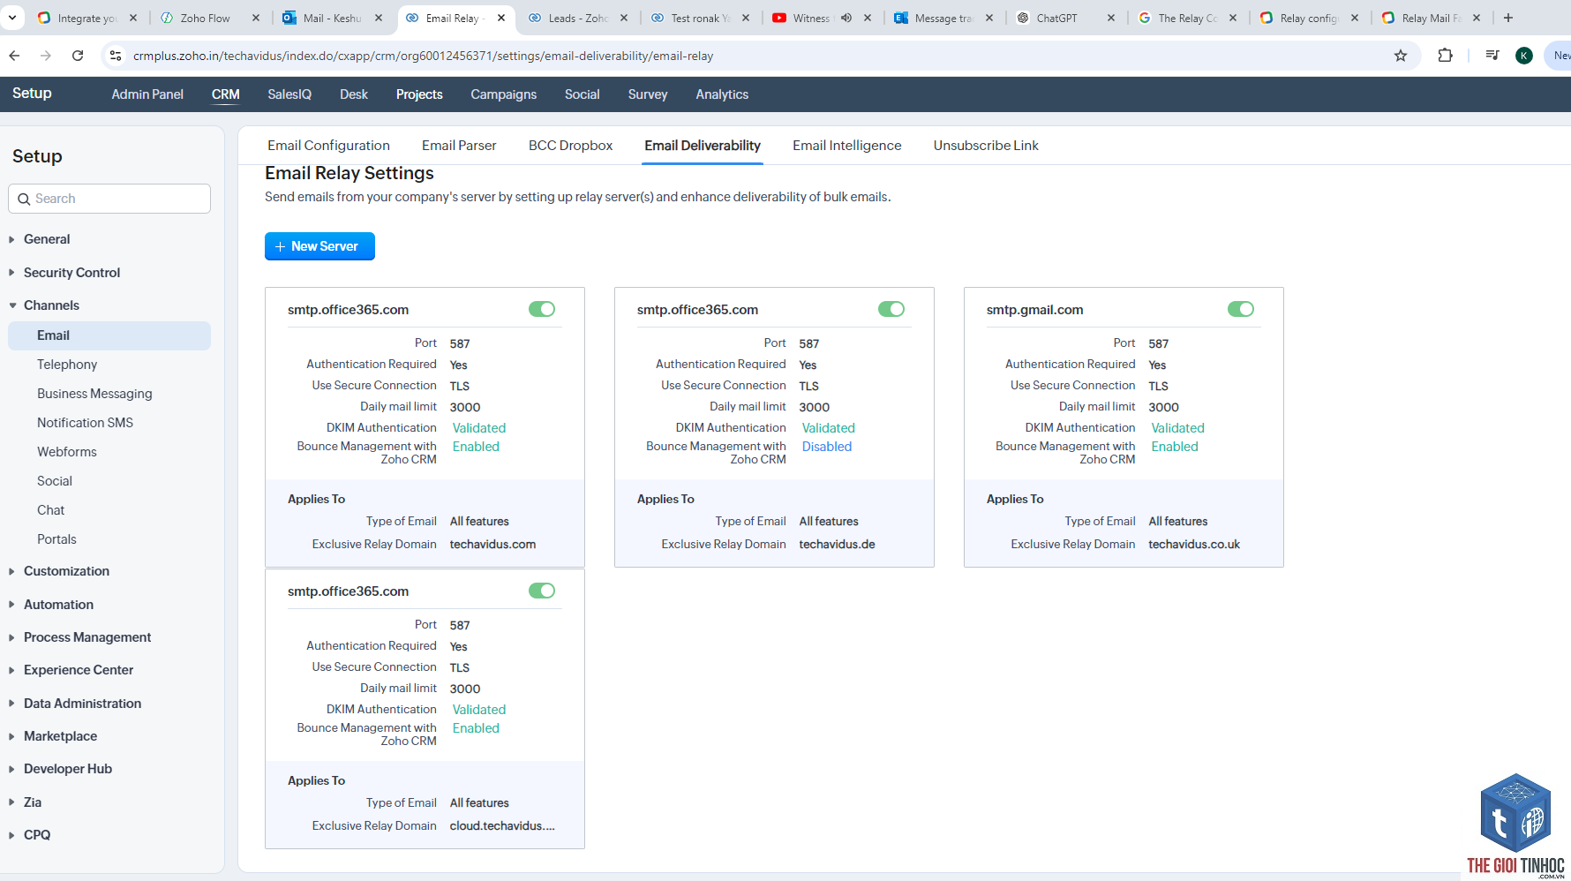This screenshot has width=1571, height=881.
Task: Expand the General section
Action: pyautogui.click(x=47, y=239)
